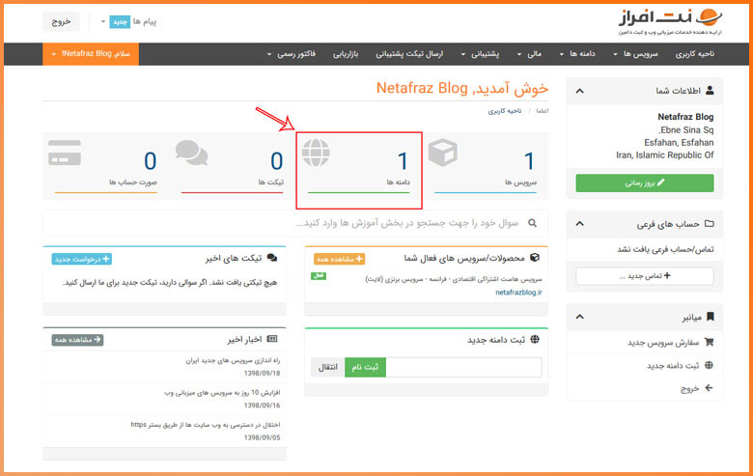The height and width of the screenshot is (476, 753).
Task: Open ارسال تیکت پشتیبانی menu item
Action: pos(409,54)
